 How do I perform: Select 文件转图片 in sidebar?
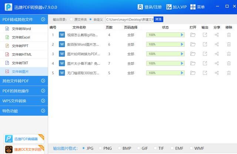tap(24, 71)
